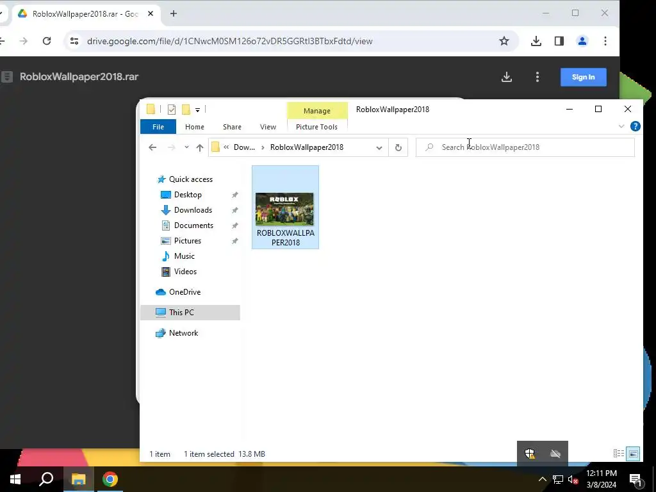The width and height of the screenshot is (656, 492).
Task: View site information in Chrome address bar
Action: click(x=74, y=41)
